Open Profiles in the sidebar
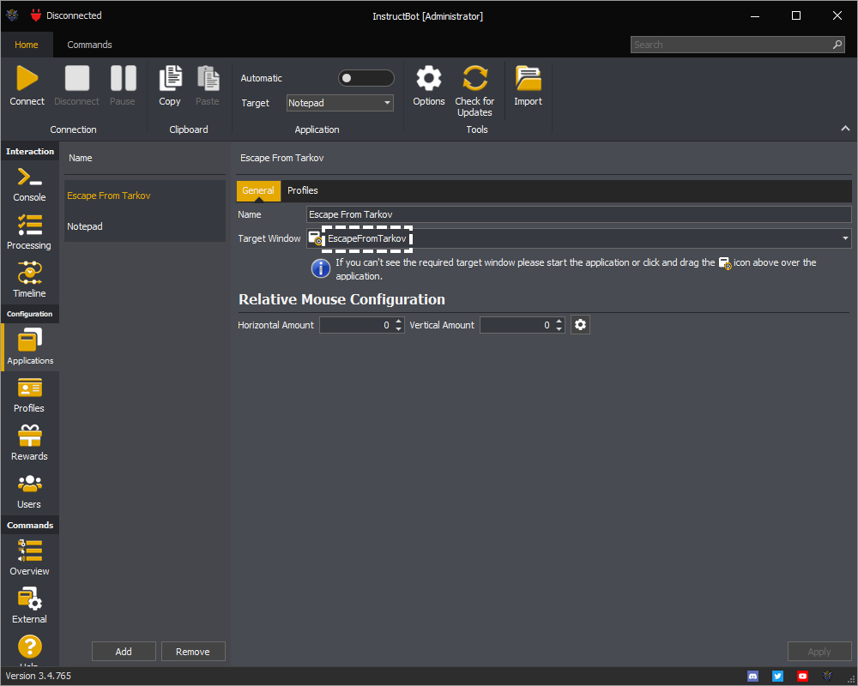Image resolution: width=858 pixels, height=686 pixels. (x=29, y=395)
